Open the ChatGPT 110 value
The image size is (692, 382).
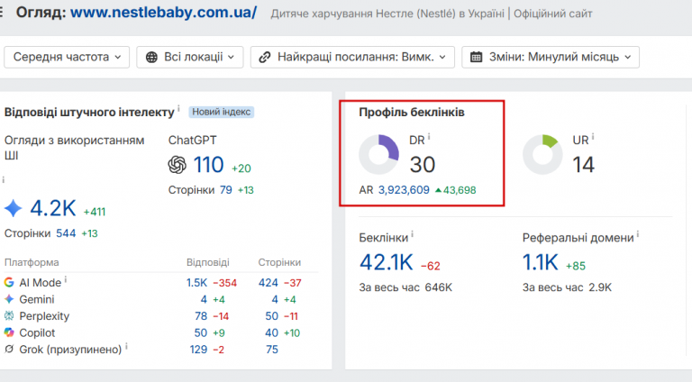[208, 165]
